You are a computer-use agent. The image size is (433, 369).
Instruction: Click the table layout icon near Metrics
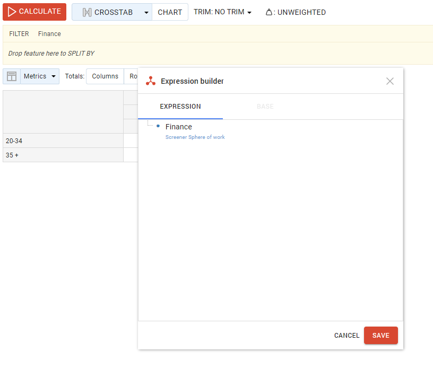click(x=12, y=76)
